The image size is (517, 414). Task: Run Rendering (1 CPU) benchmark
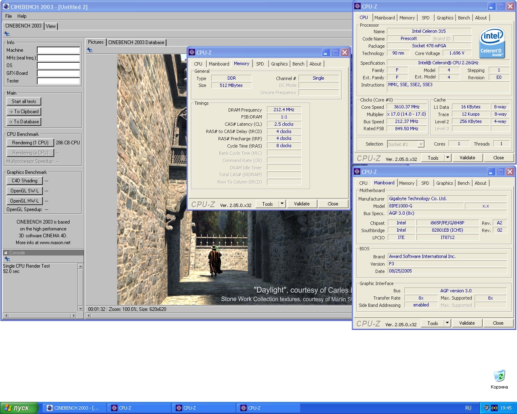[x=30, y=143]
